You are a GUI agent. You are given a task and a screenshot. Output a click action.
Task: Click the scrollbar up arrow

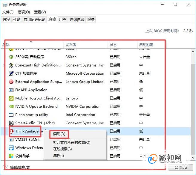coord(193,52)
